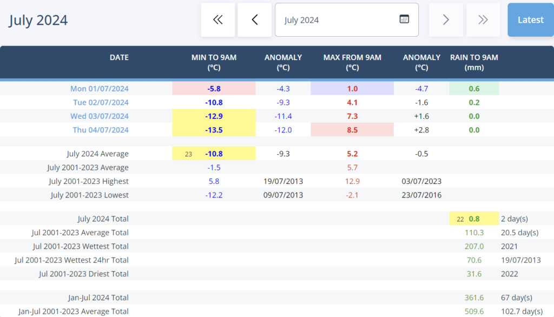
Task: Jump back a year with double-left chevrons
Action: pyautogui.click(x=217, y=20)
